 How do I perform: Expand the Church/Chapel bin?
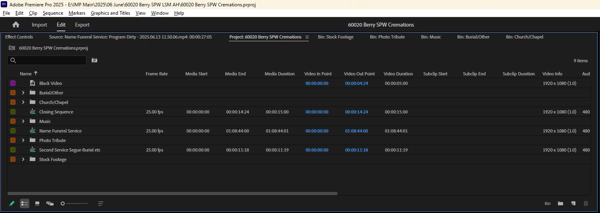click(23, 102)
